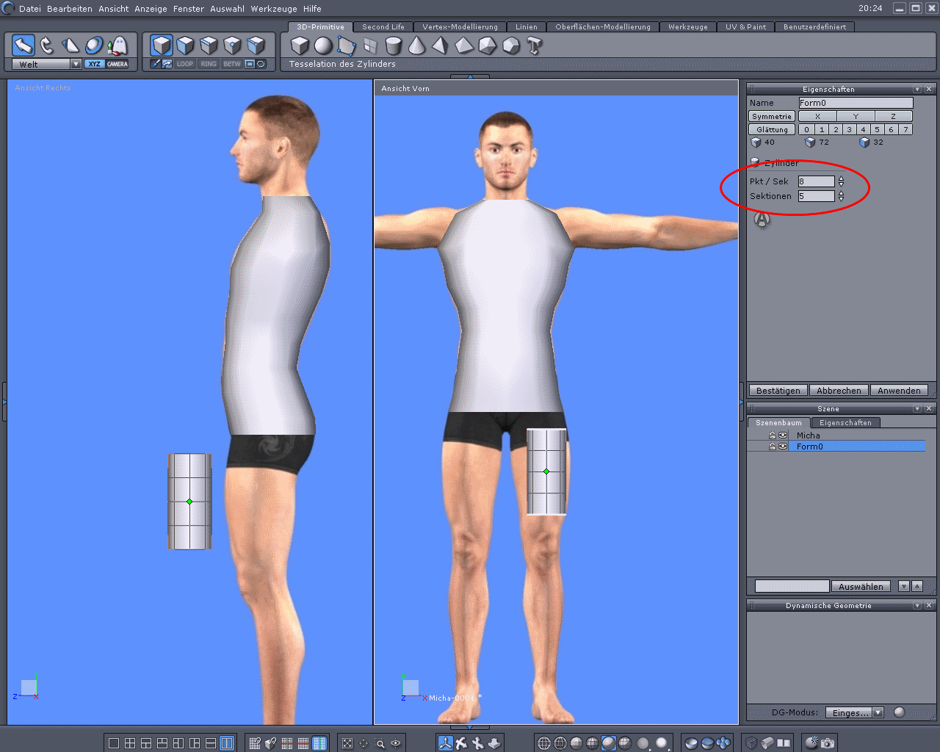Viewport: 940px width, 752px height.
Task: Open the Datei menu
Action: pyautogui.click(x=30, y=9)
